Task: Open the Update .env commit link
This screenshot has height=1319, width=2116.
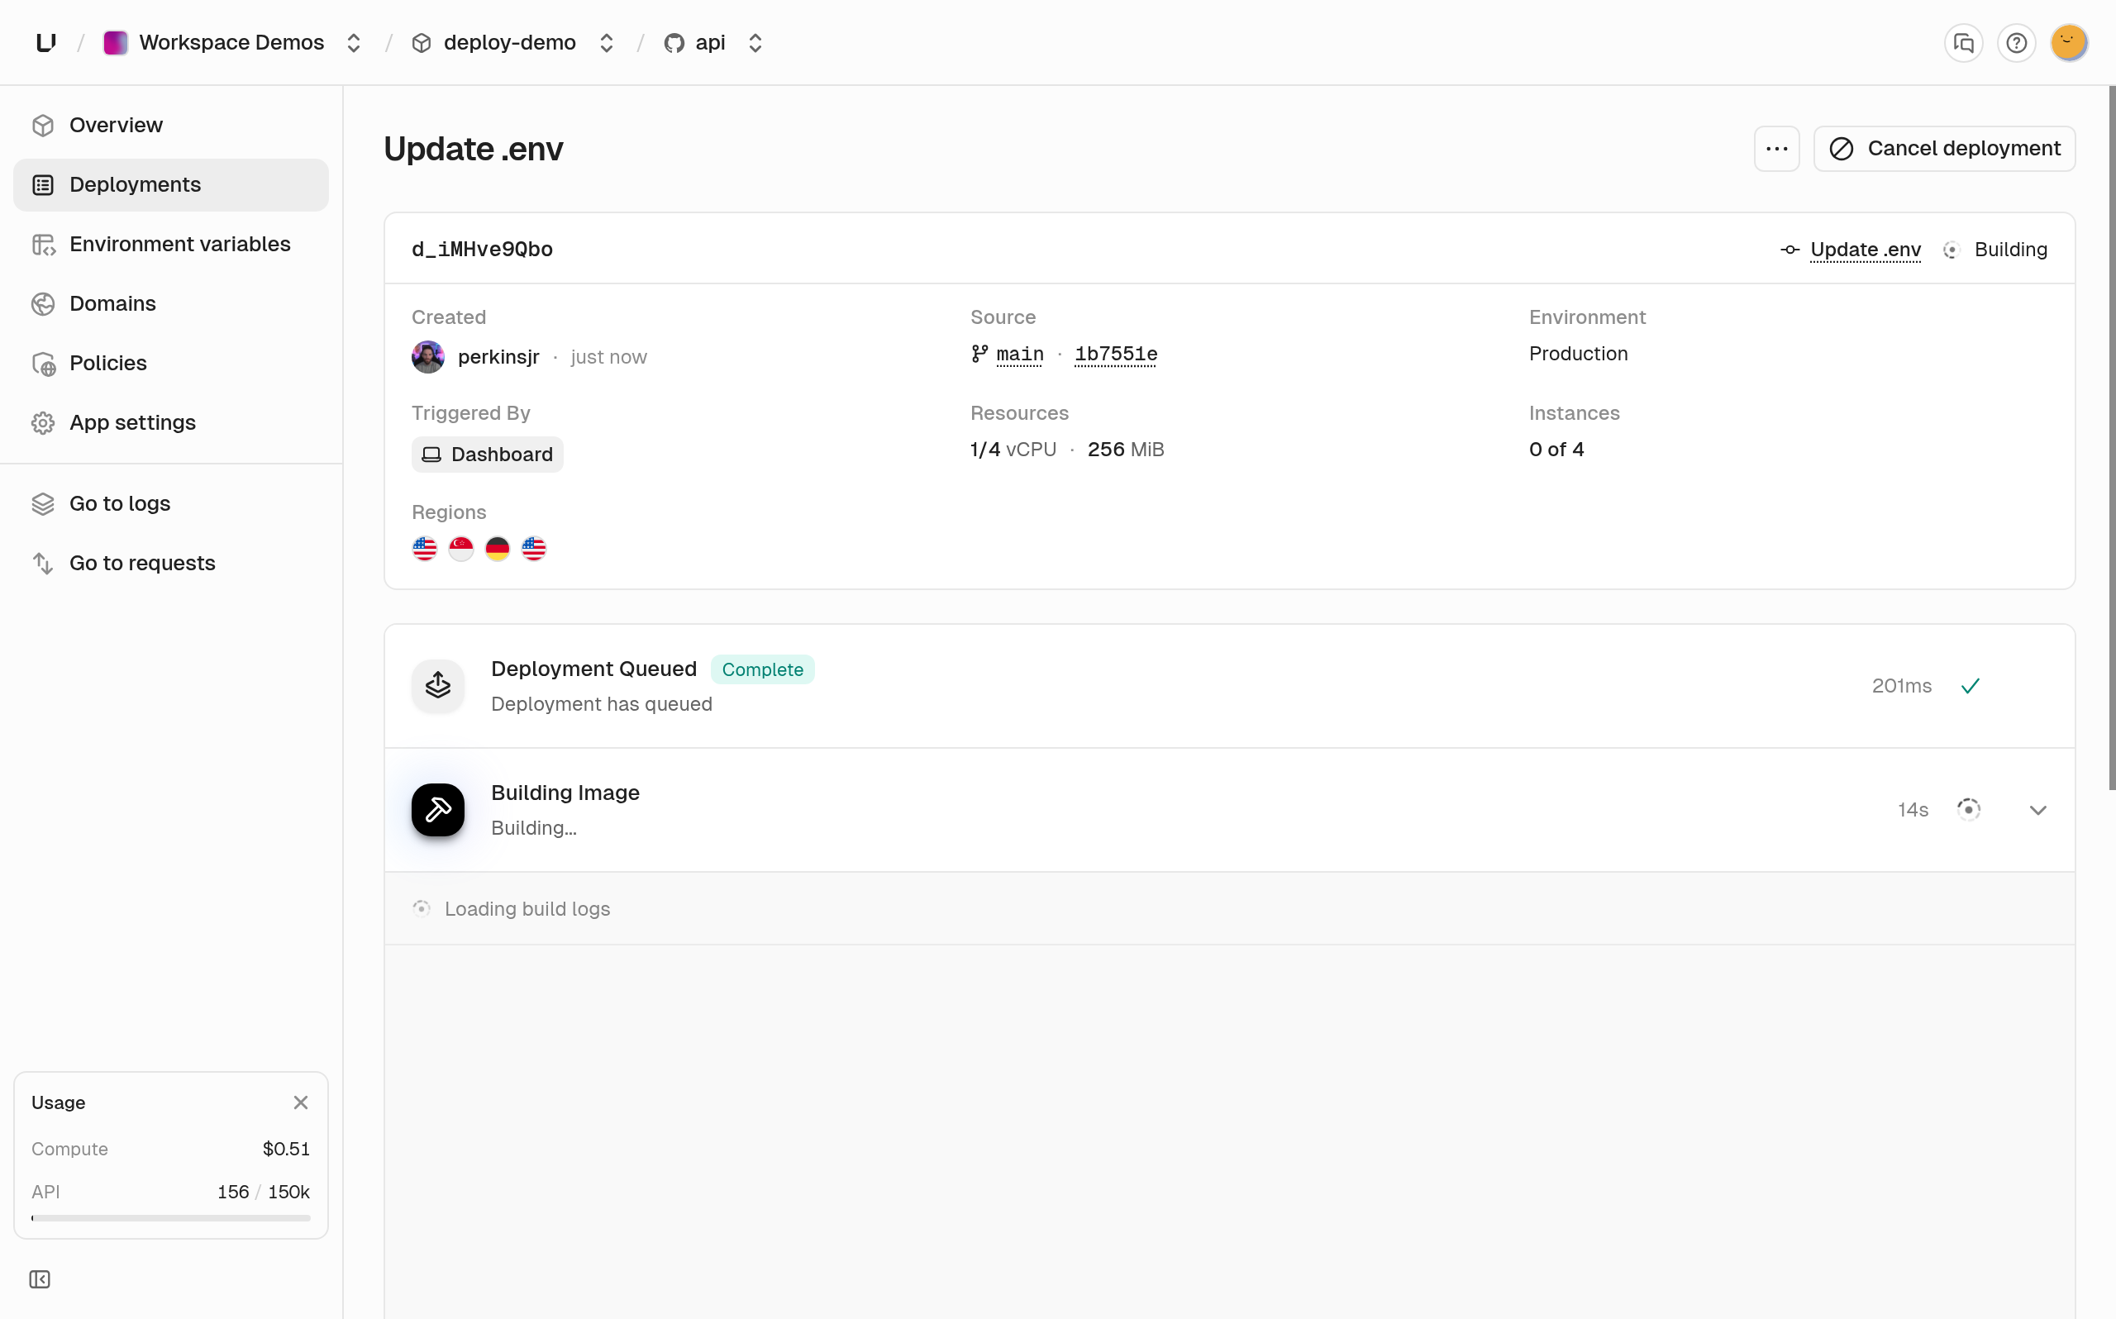Action: click(1865, 250)
